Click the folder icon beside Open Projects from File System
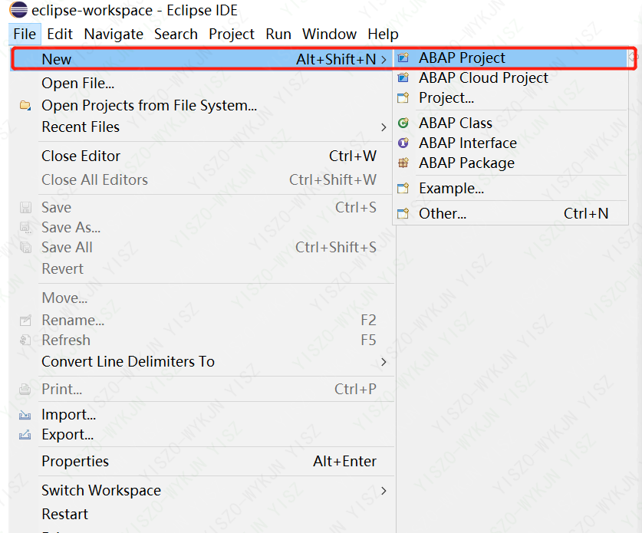 coord(24,107)
